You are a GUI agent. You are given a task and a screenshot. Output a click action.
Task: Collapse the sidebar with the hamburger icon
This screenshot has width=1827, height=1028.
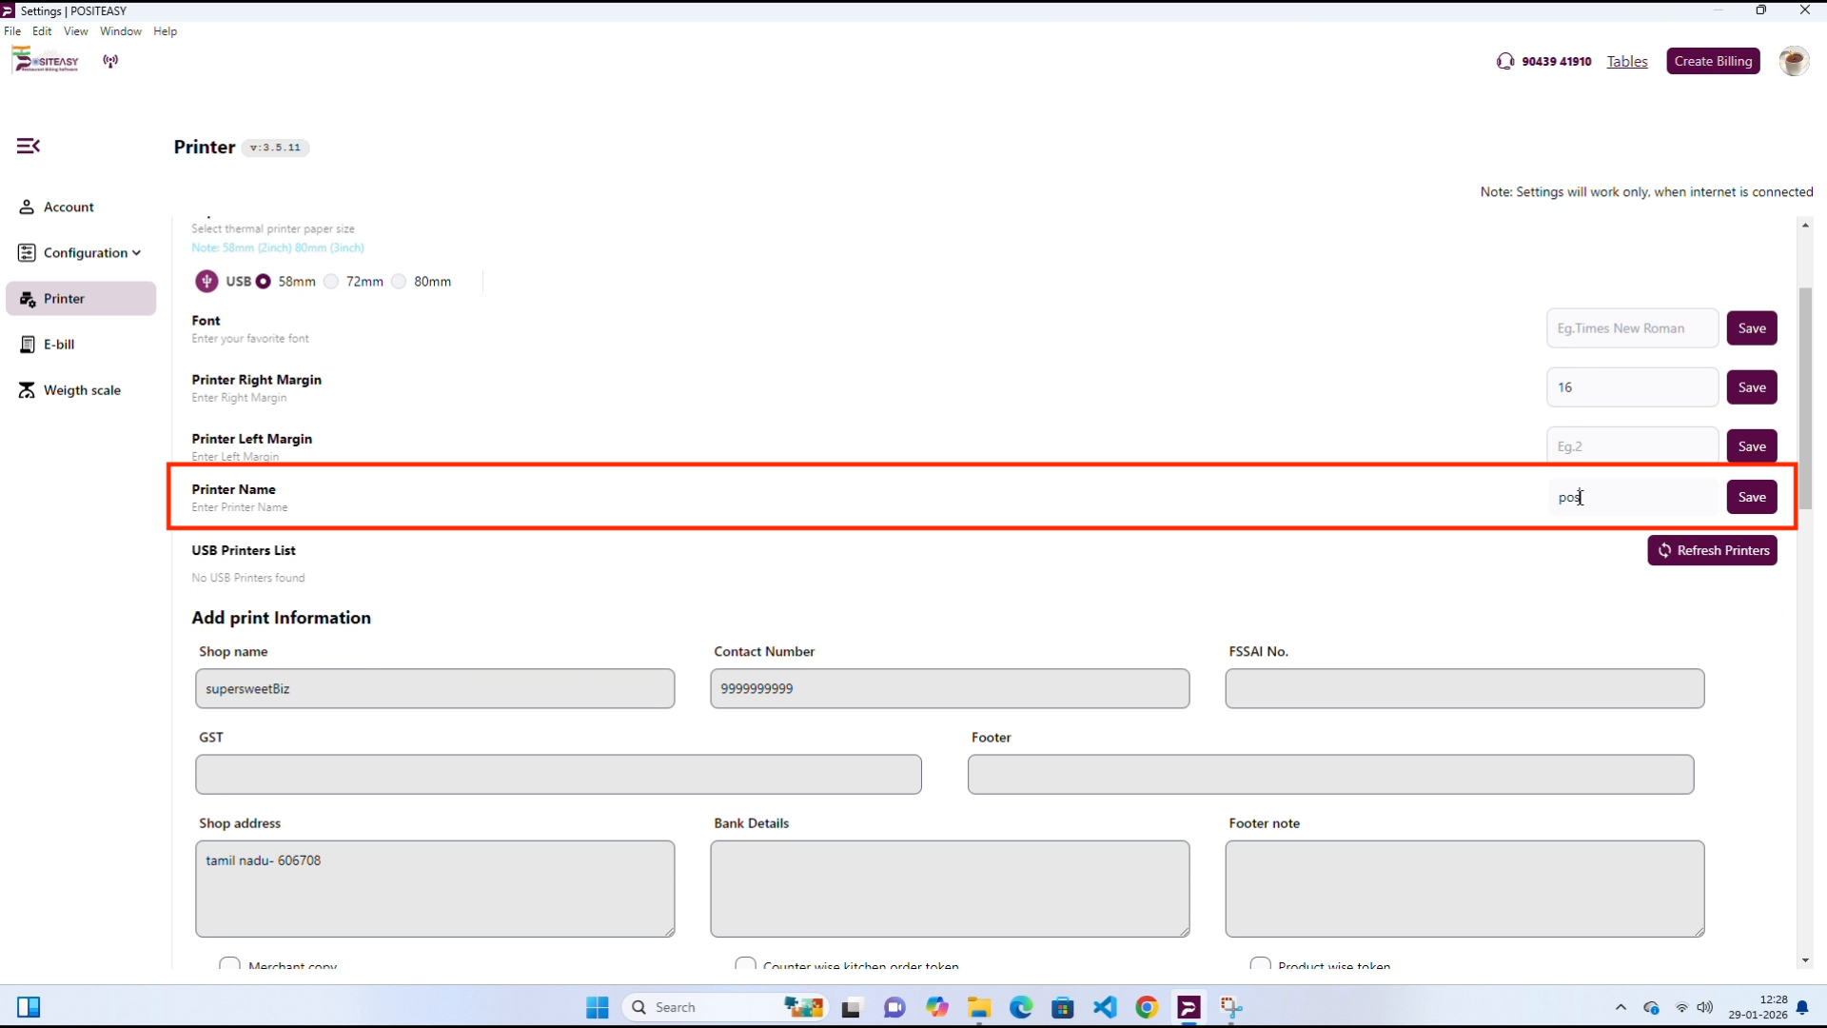point(29,146)
